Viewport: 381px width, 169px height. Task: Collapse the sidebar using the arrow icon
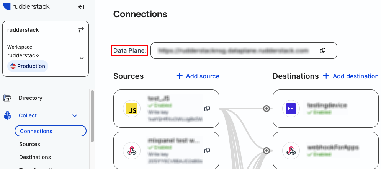click(81, 7)
